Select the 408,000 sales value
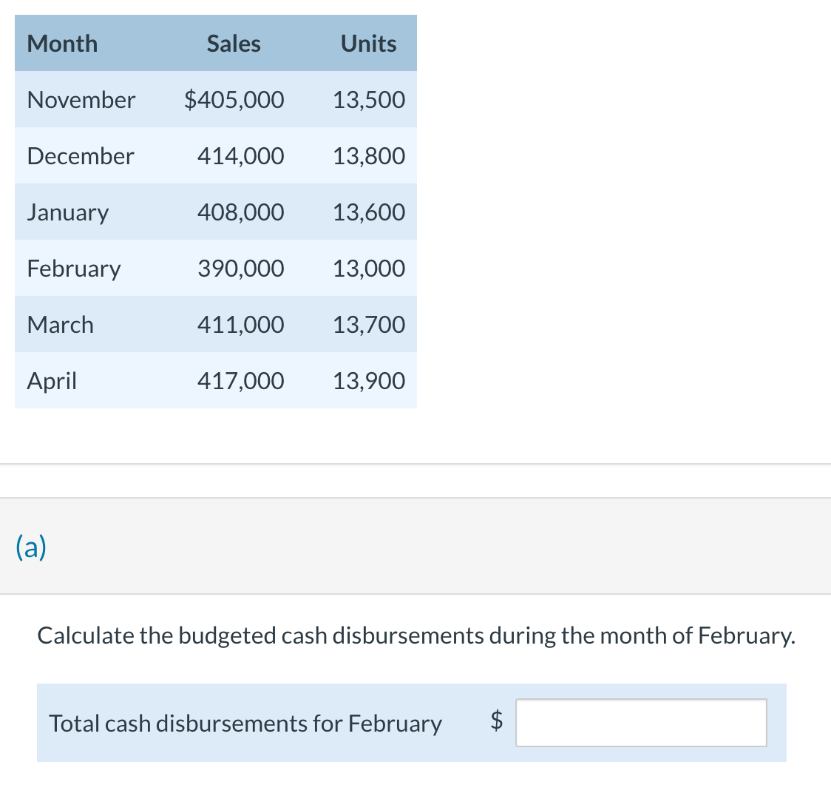Screen dimensions: 831x796 coord(240,212)
